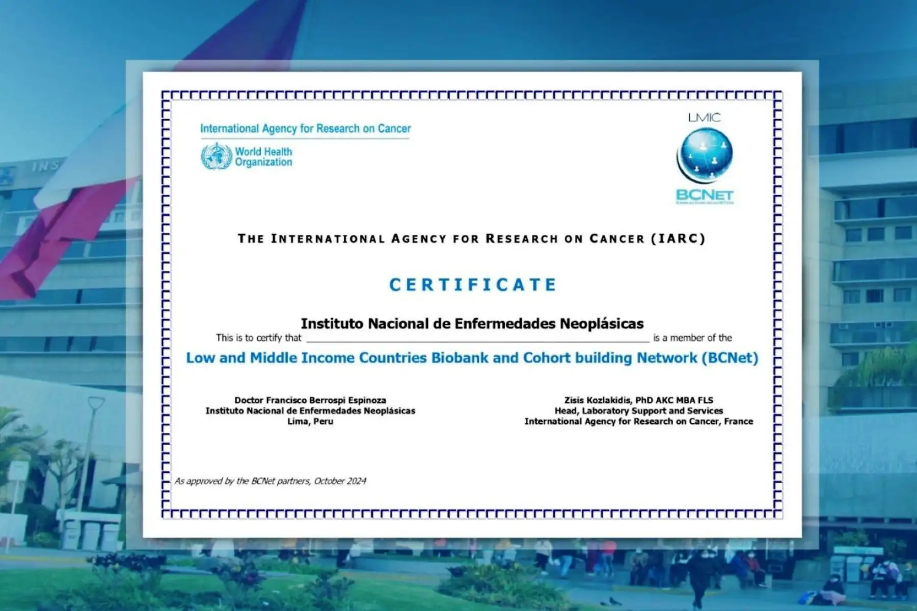
Task: Click the World Health Organization emblem
Action: click(217, 156)
